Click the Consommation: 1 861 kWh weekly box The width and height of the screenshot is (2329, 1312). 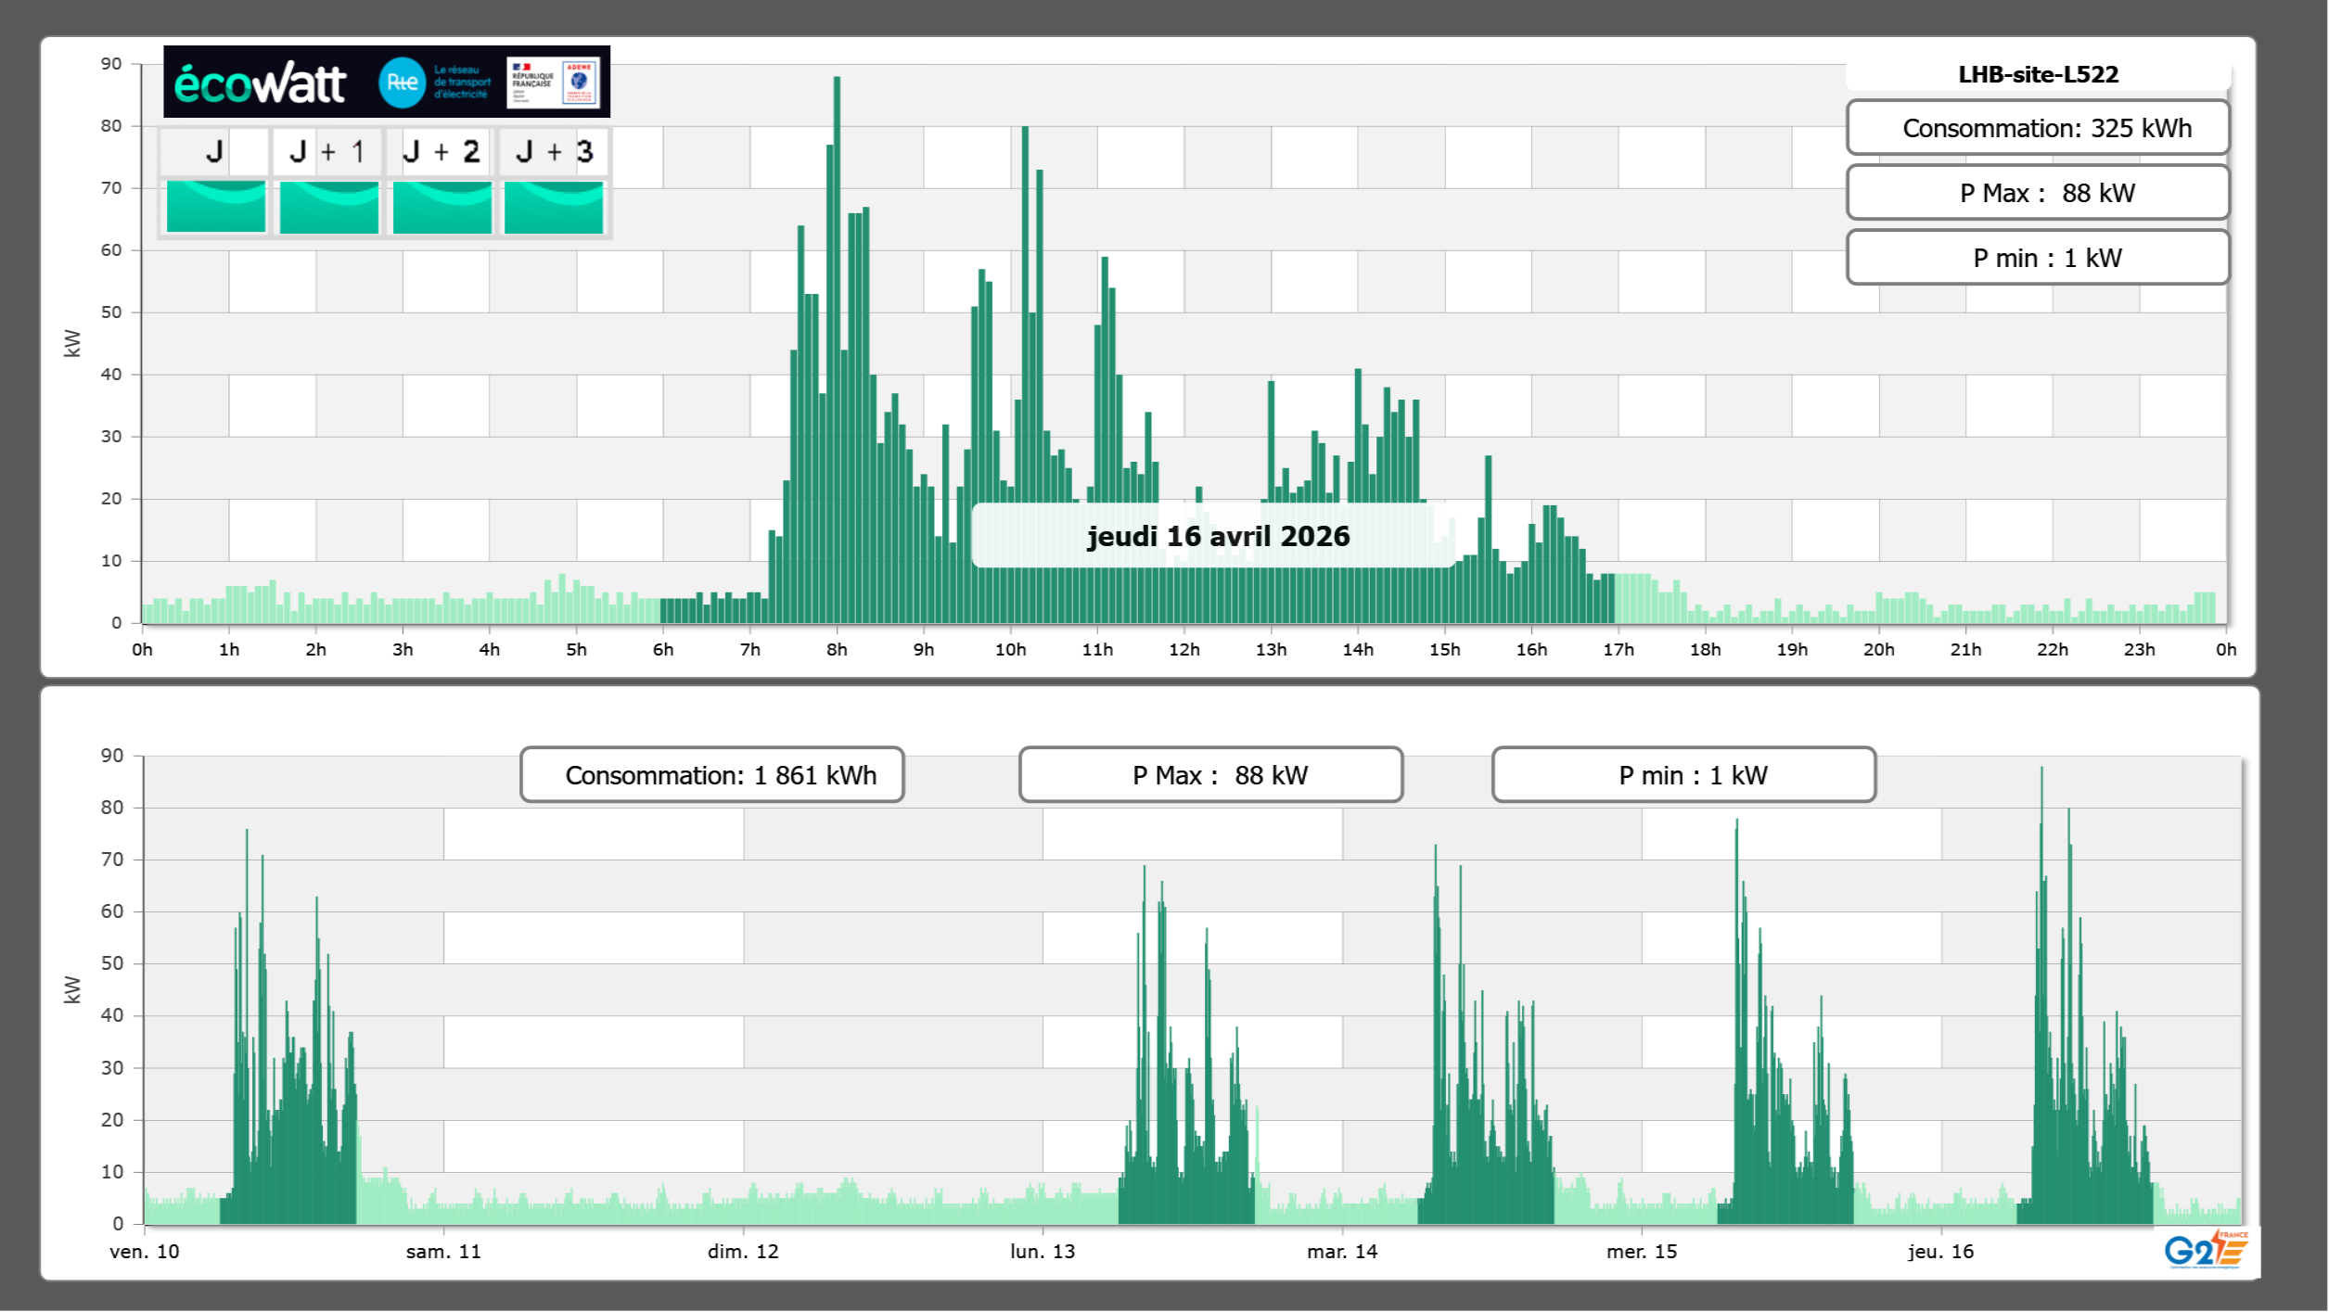[711, 775]
